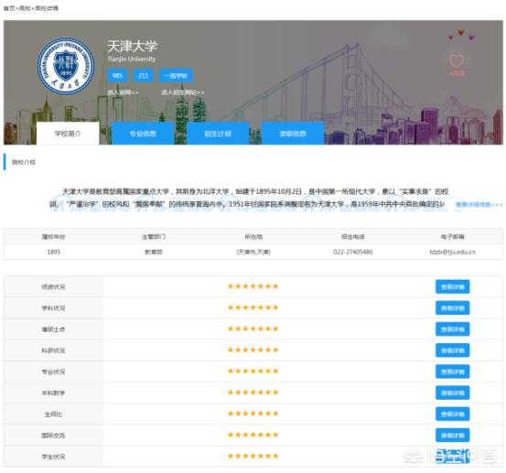Click the email tdzb@tju.edu.cn

click(452, 252)
